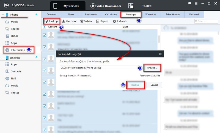Open the Call history tab
Viewport: 220px width, 133px height.
111,15
